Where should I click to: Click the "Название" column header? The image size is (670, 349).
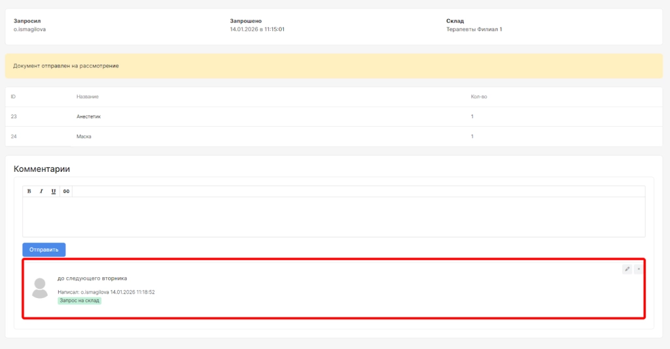point(88,97)
